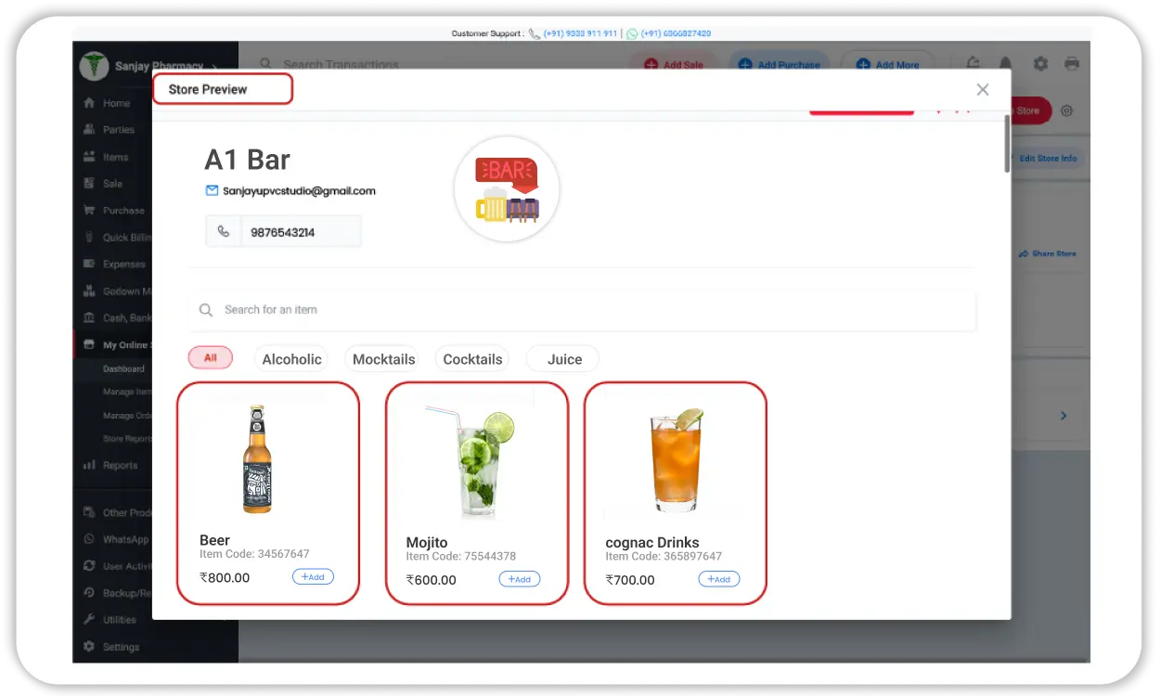Click the printer icon in top bar

click(x=1072, y=64)
